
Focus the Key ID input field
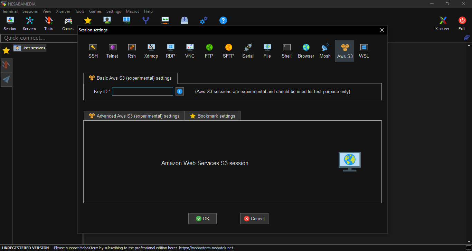tap(143, 92)
